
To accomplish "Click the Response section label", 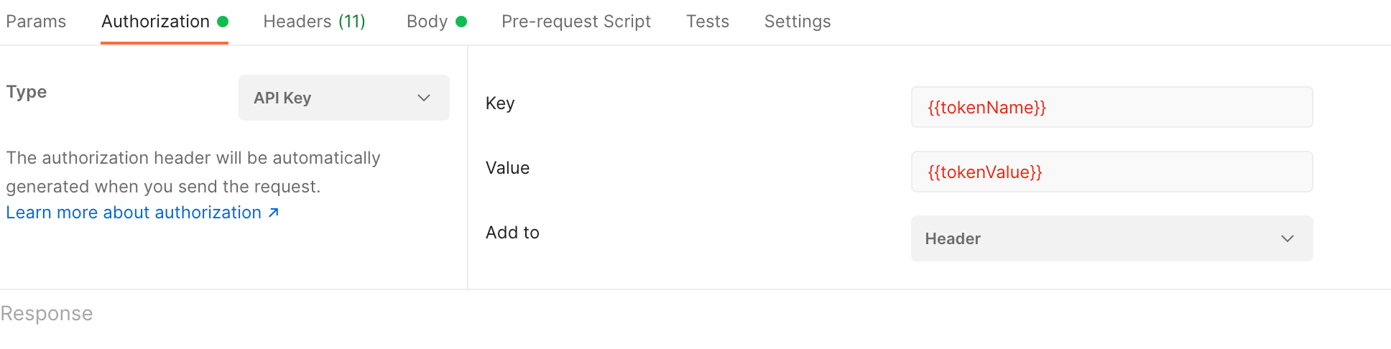I will point(47,314).
